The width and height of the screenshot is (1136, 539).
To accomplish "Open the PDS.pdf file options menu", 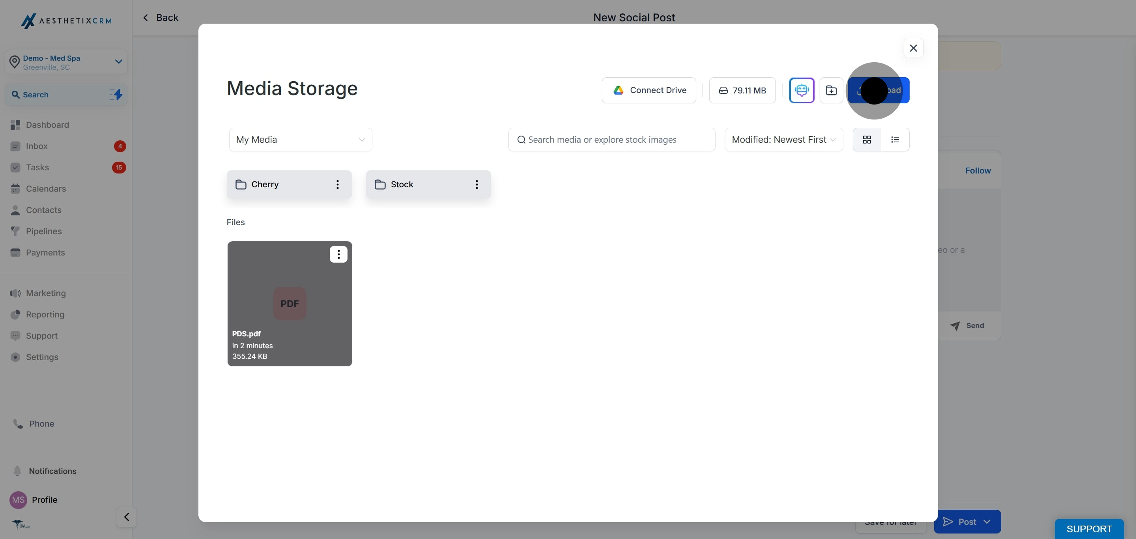I will 338,254.
